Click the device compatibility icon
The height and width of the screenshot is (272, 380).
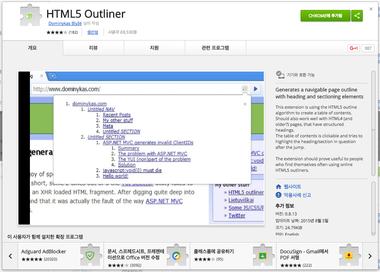[280, 75]
